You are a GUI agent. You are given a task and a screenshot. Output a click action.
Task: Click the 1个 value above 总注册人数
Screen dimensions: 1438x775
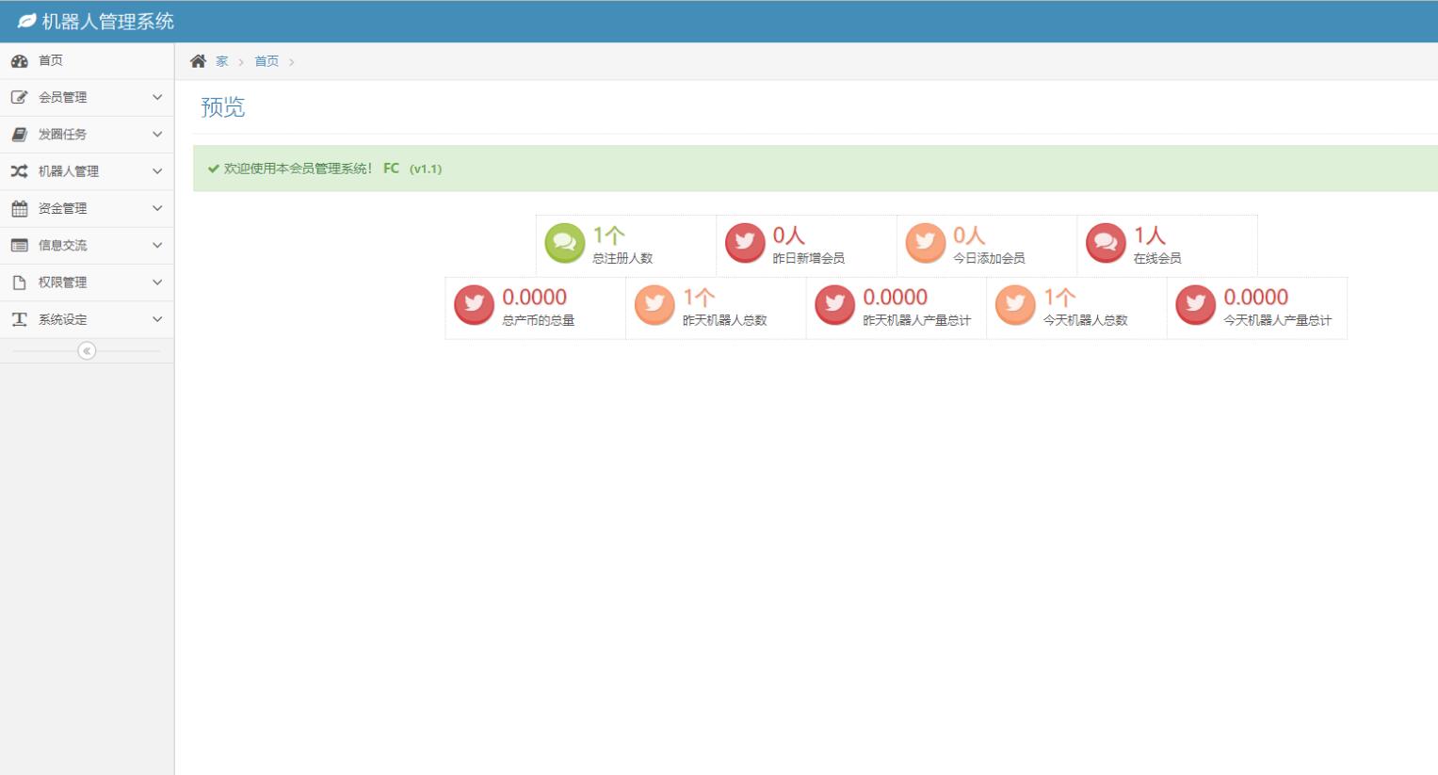click(608, 235)
